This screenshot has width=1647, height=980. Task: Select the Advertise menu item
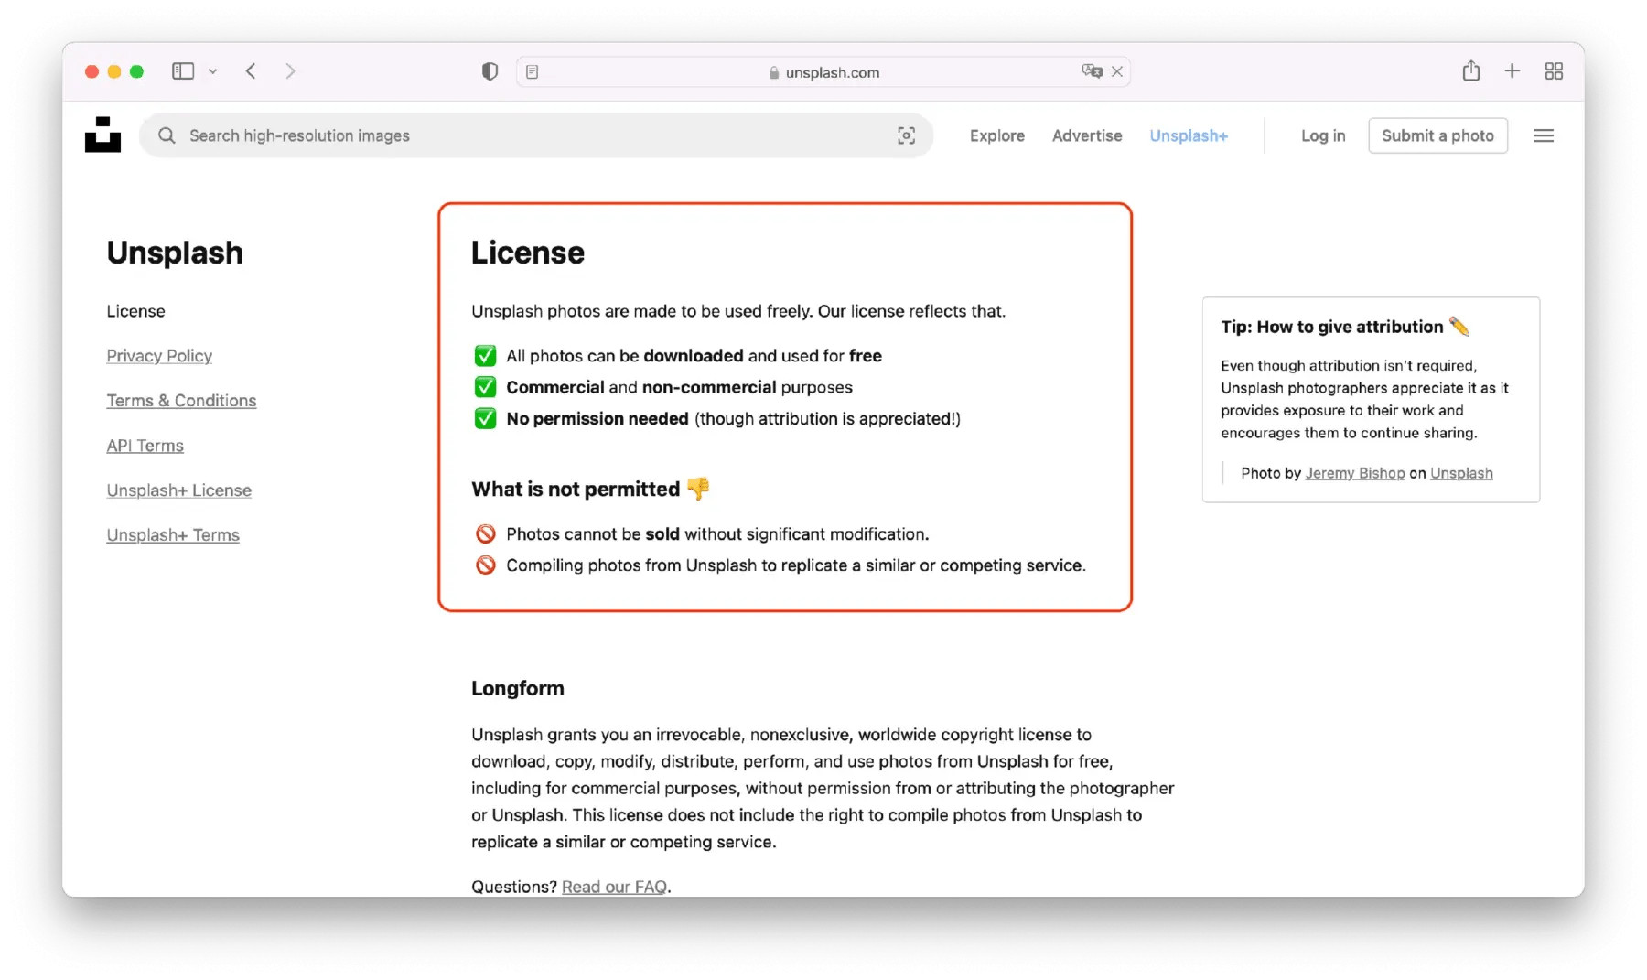1086,135
